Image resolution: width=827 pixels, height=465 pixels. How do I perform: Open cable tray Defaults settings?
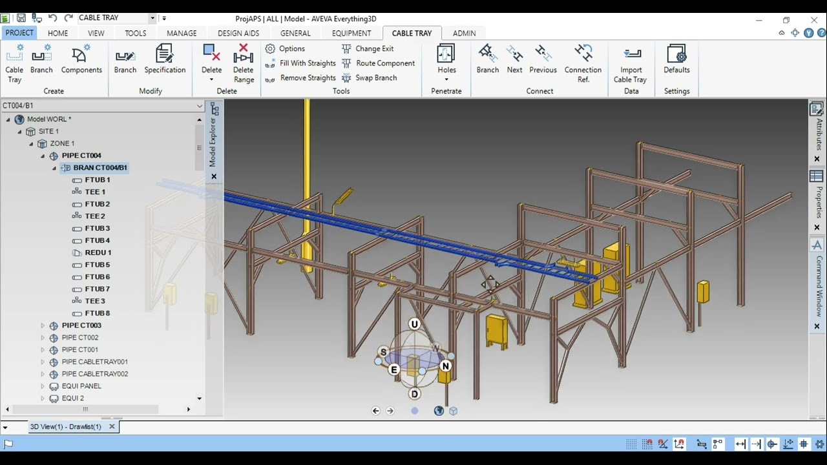click(676, 59)
